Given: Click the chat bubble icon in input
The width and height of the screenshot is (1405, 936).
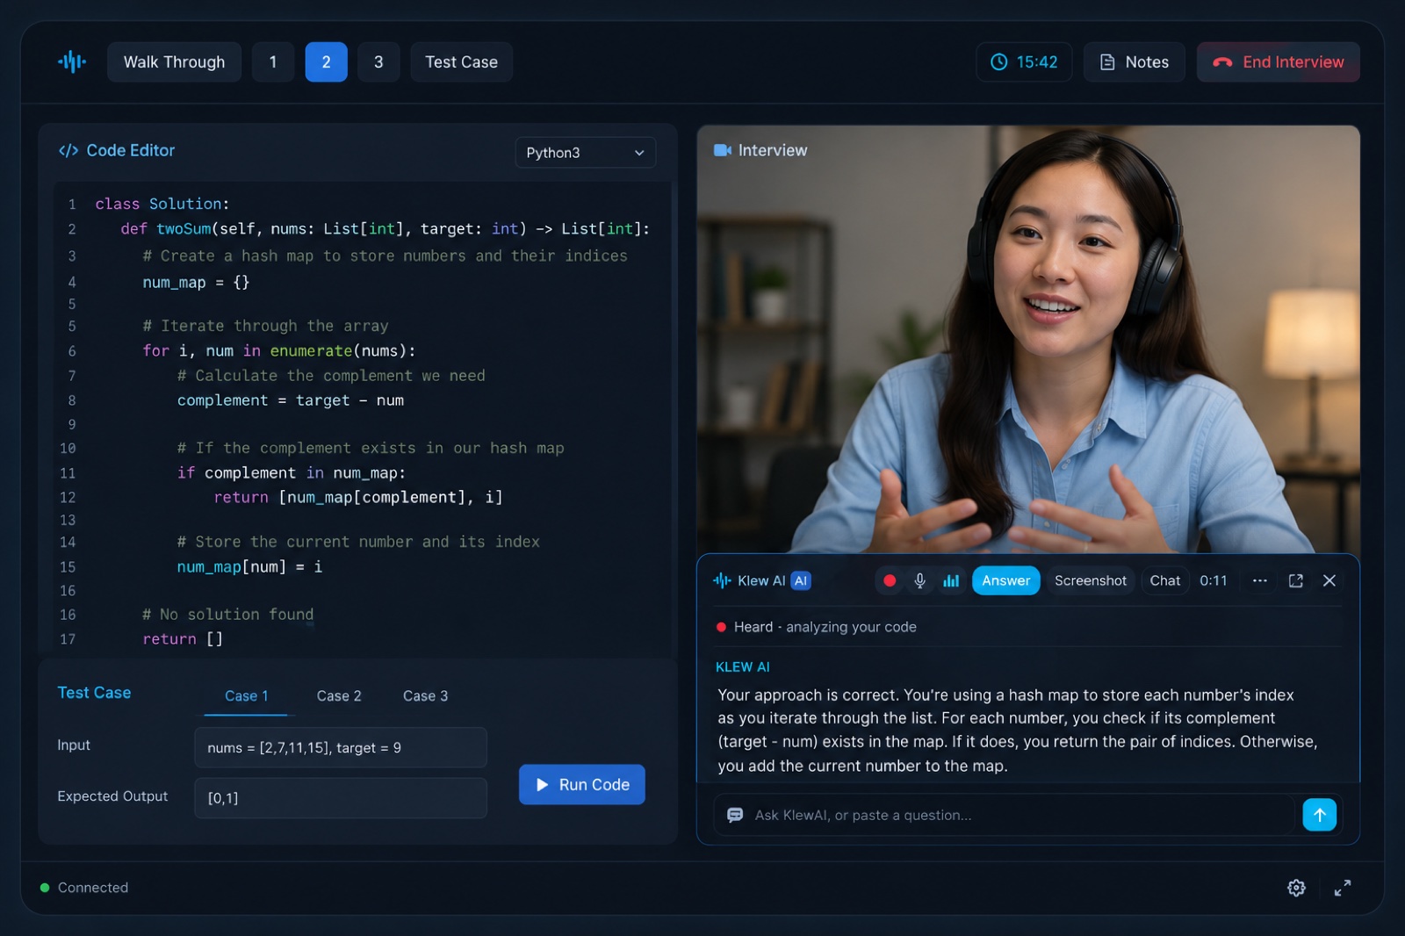Looking at the screenshot, I should (735, 815).
